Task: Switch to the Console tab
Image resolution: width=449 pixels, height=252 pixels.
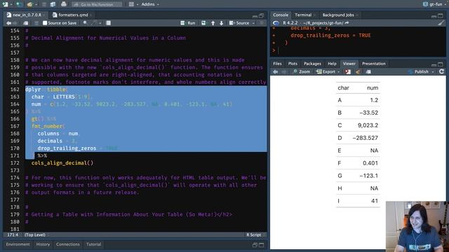Action: click(x=281, y=15)
